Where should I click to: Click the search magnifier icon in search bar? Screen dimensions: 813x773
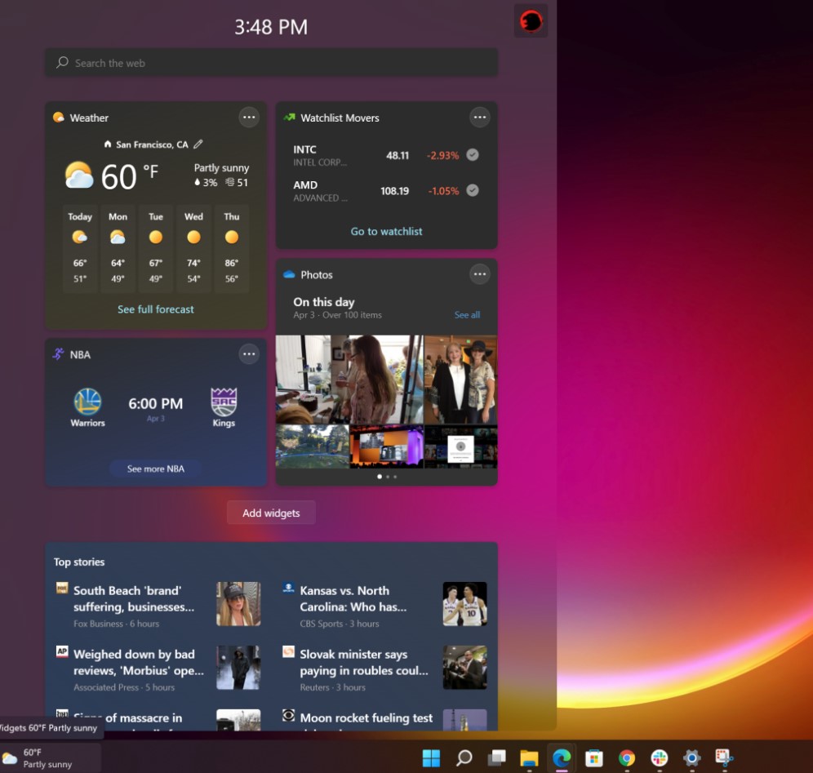(x=62, y=63)
